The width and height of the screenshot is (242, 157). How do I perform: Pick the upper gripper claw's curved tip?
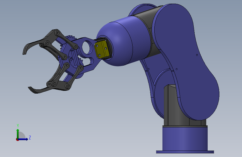click(26, 49)
